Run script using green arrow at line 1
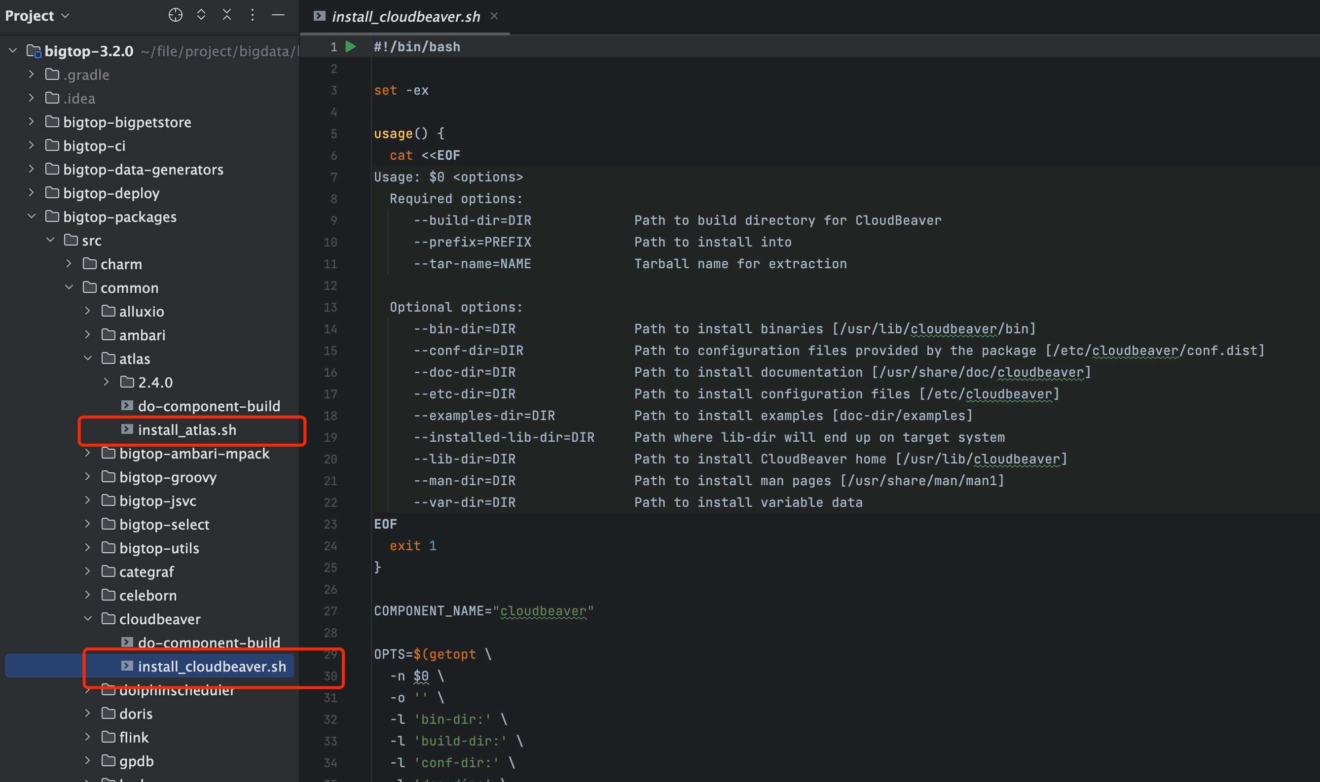Image resolution: width=1320 pixels, height=782 pixels. click(351, 46)
